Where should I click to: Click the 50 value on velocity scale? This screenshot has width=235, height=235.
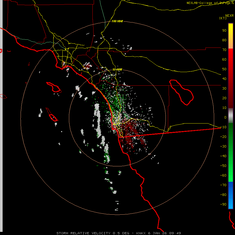[x=224, y=69]
